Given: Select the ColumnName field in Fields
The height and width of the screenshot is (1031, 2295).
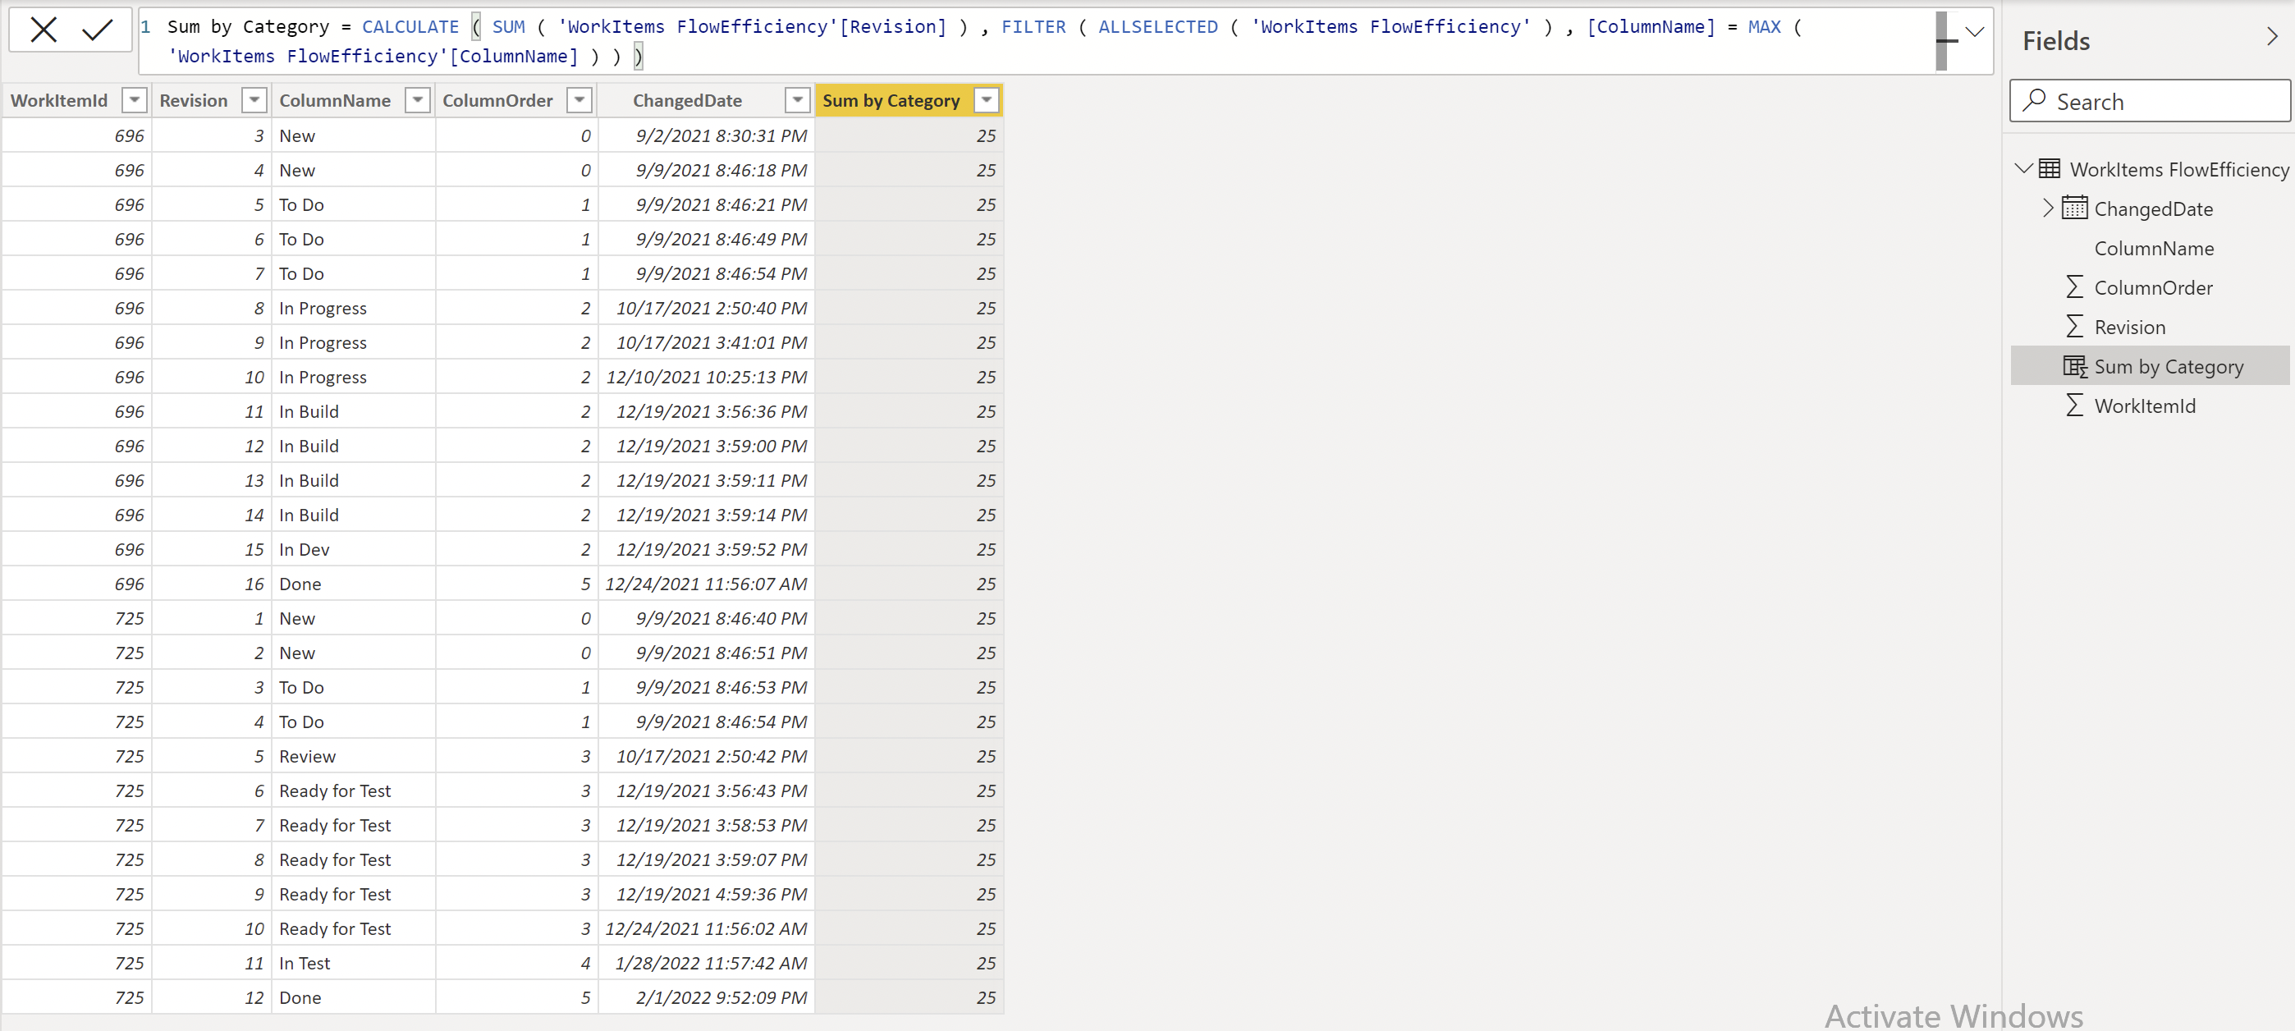Looking at the screenshot, I should tap(2153, 248).
